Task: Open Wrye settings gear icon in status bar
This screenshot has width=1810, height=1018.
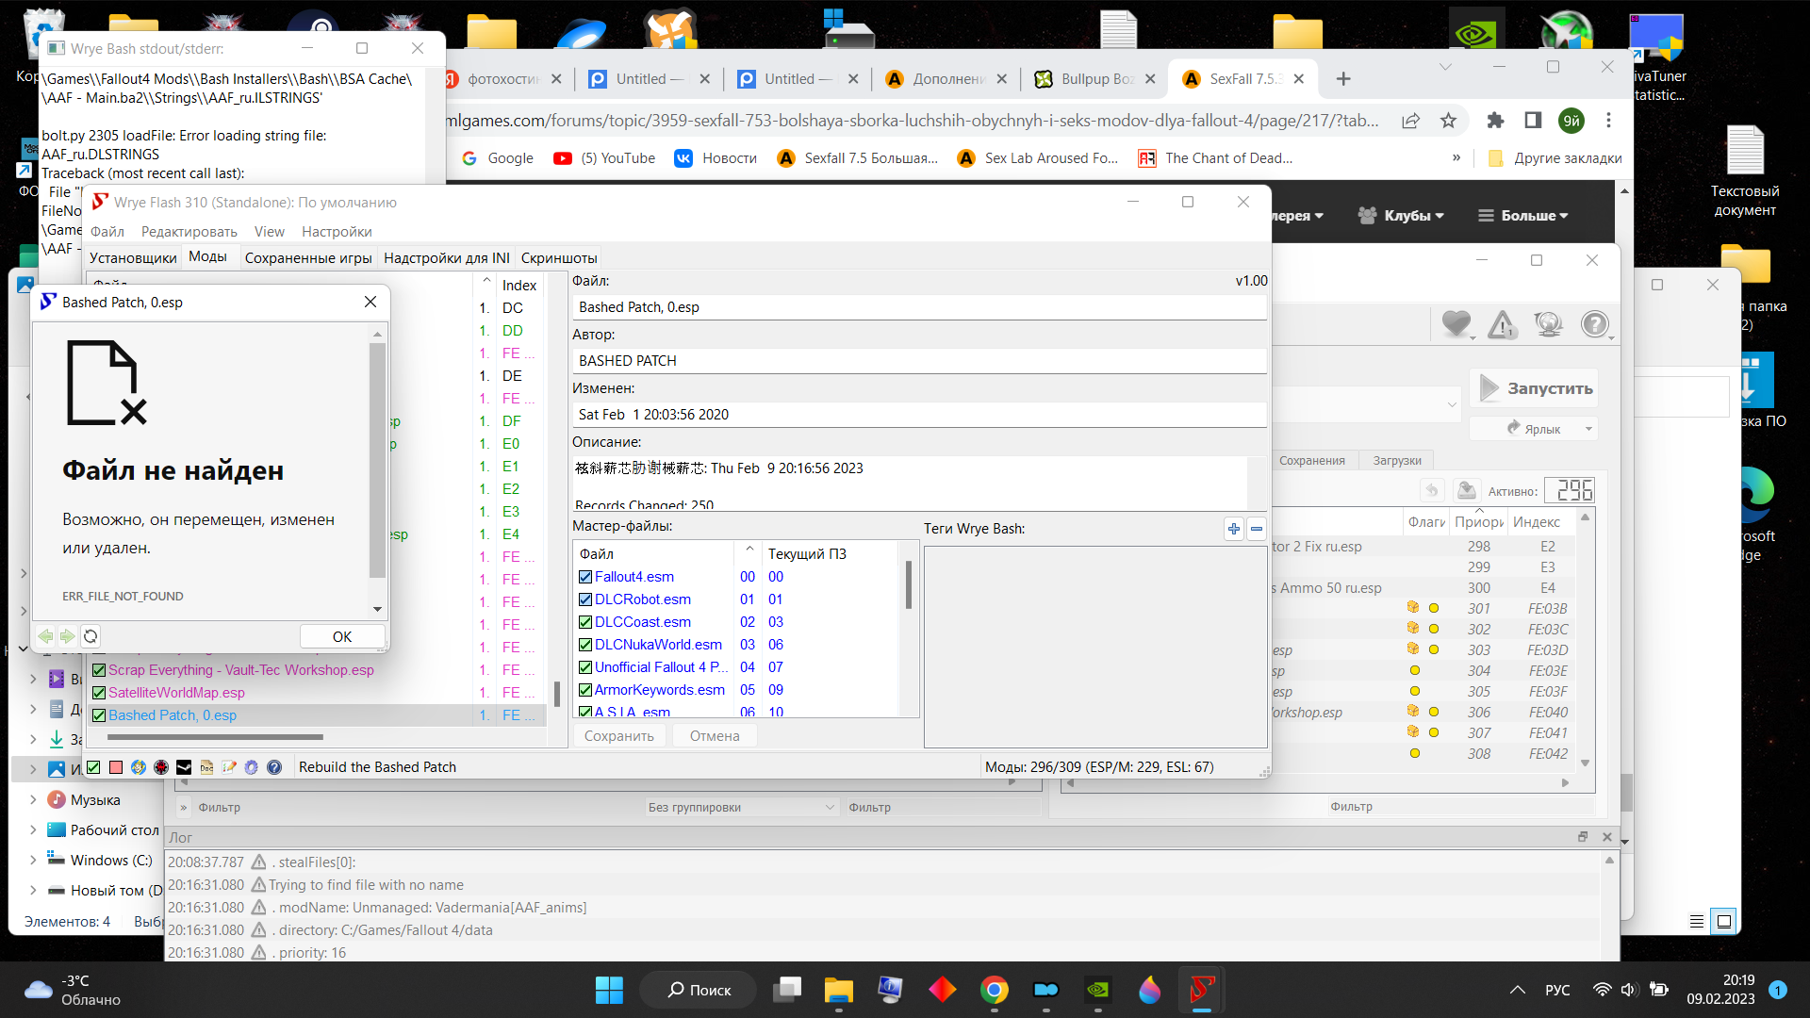Action: [251, 767]
